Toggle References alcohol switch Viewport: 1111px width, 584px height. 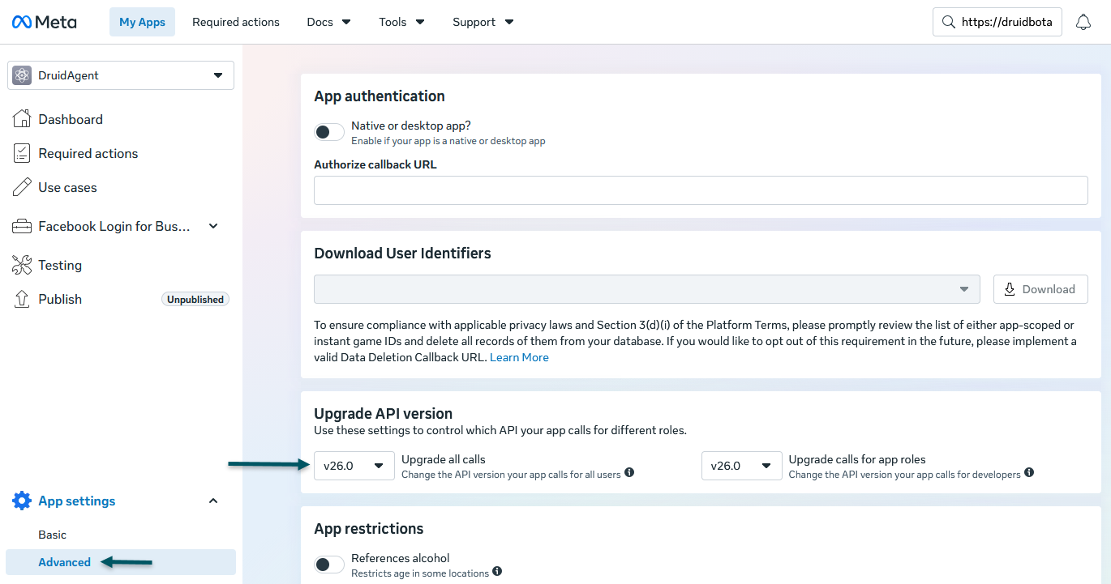[329, 565]
